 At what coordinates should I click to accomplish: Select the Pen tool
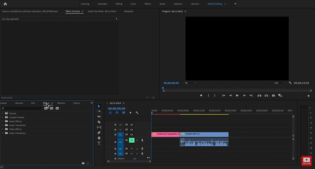click(99, 133)
